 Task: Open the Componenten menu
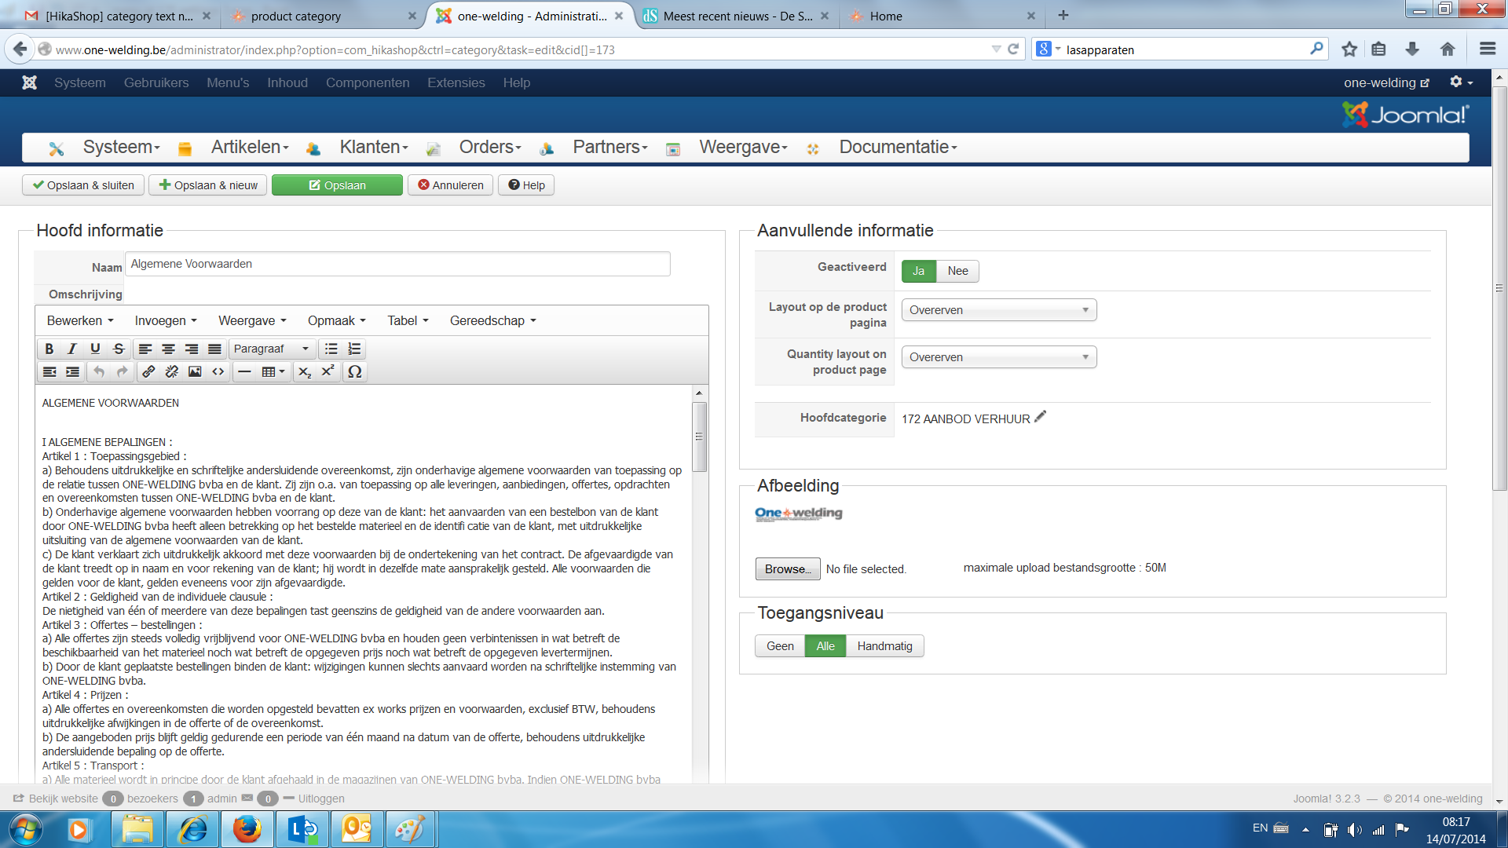368,82
